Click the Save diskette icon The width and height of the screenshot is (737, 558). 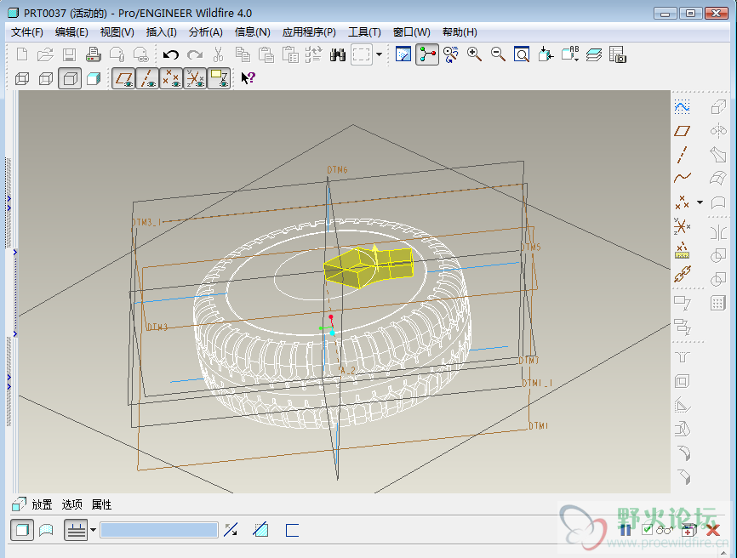click(x=70, y=55)
